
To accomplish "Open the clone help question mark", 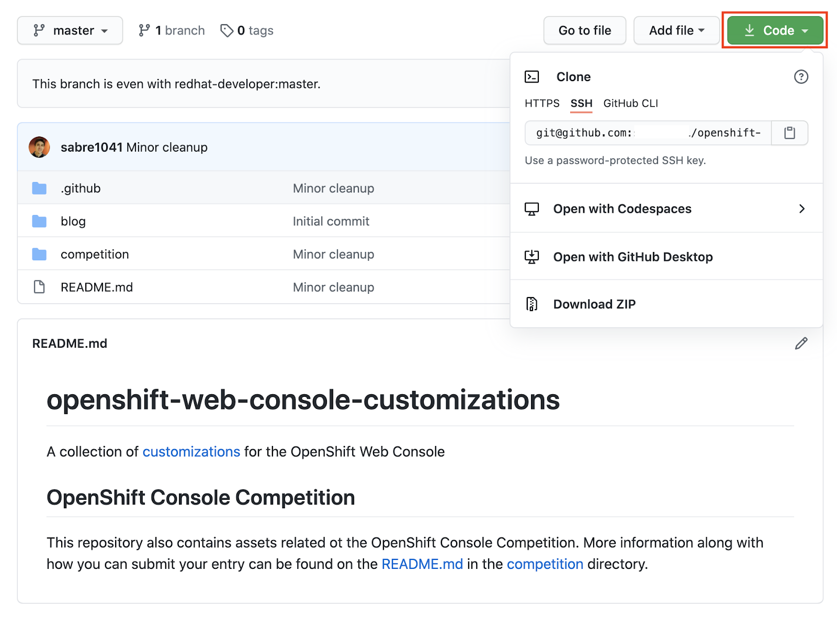I will coord(801,77).
